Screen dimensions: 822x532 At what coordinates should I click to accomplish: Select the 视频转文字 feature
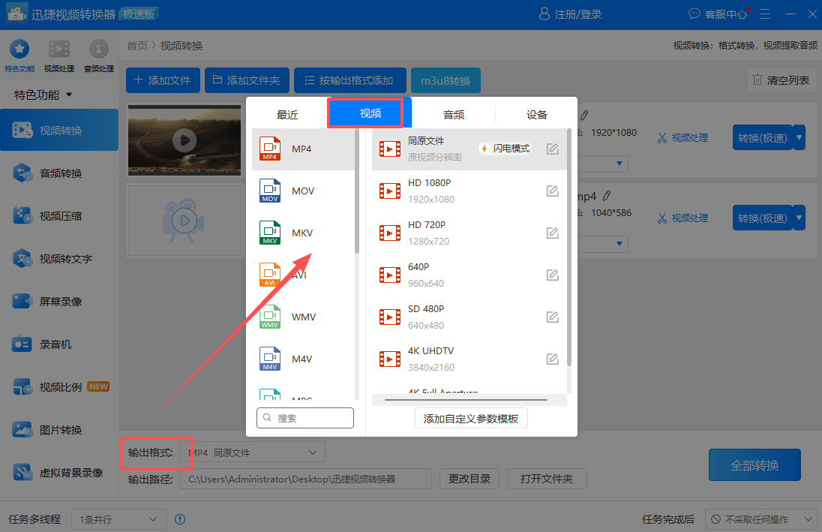point(59,258)
